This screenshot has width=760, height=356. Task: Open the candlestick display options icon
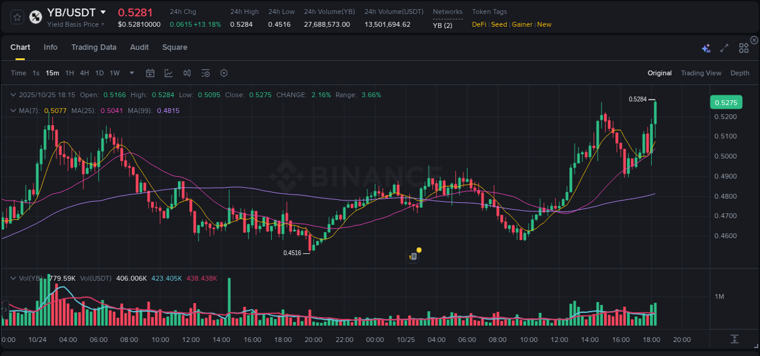(187, 73)
